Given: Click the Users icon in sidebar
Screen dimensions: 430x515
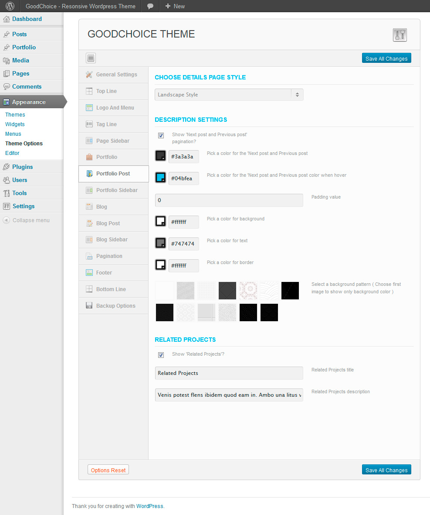Looking at the screenshot, I should pos(6,180).
